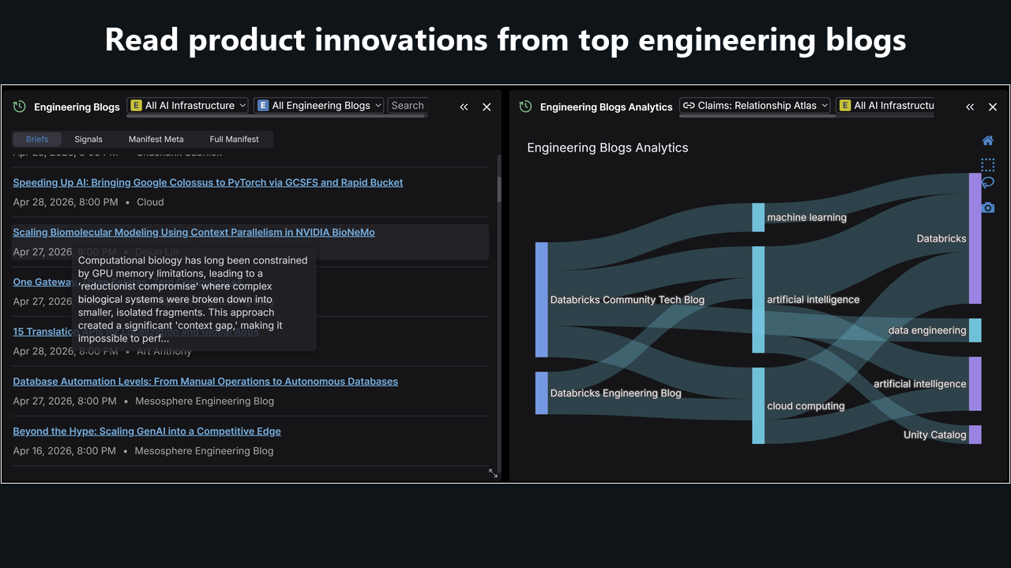This screenshot has width=1011, height=568.
Task: Collapse the Engineering Blogs panel with double chevron
Action: 464,106
